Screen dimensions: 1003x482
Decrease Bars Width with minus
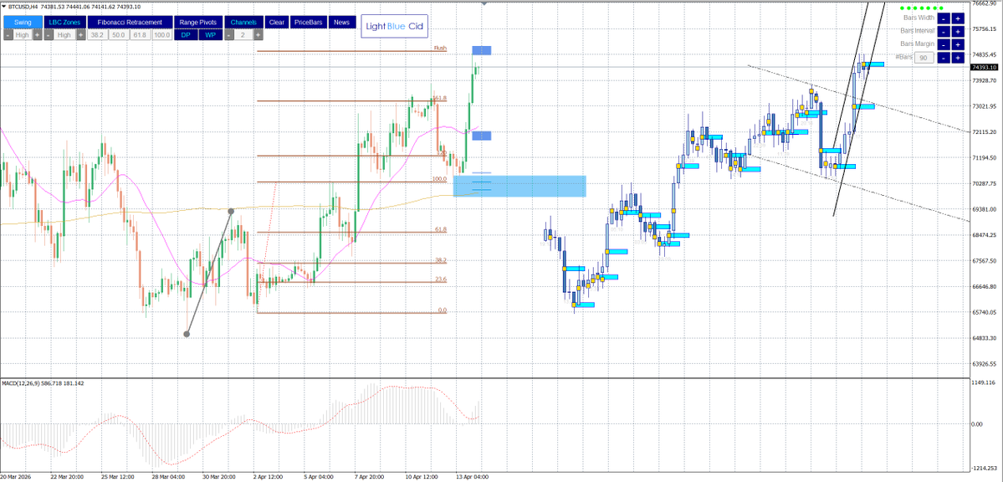(944, 18)
